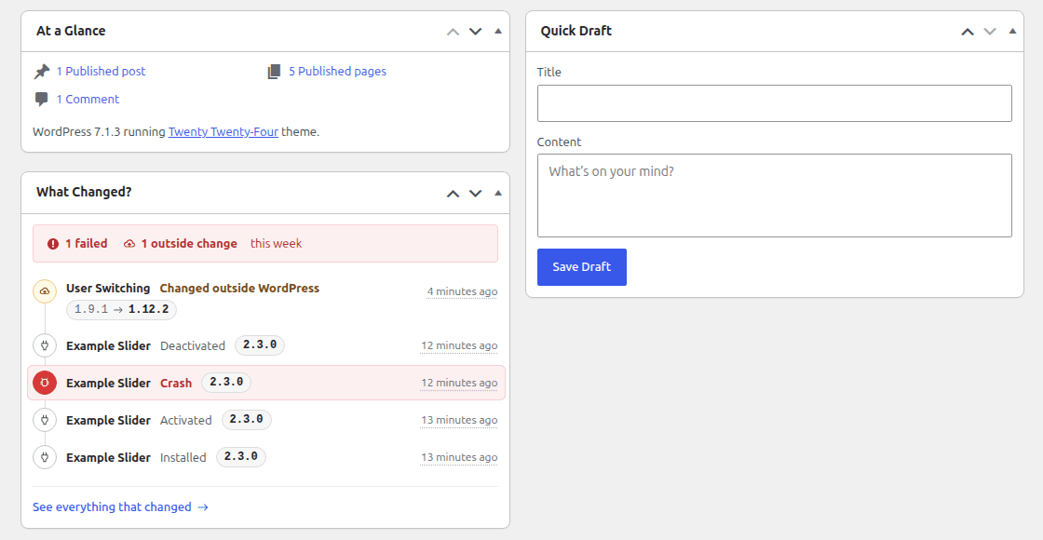Open the Twenty Twenty-Four theme link

pos(223,131)
